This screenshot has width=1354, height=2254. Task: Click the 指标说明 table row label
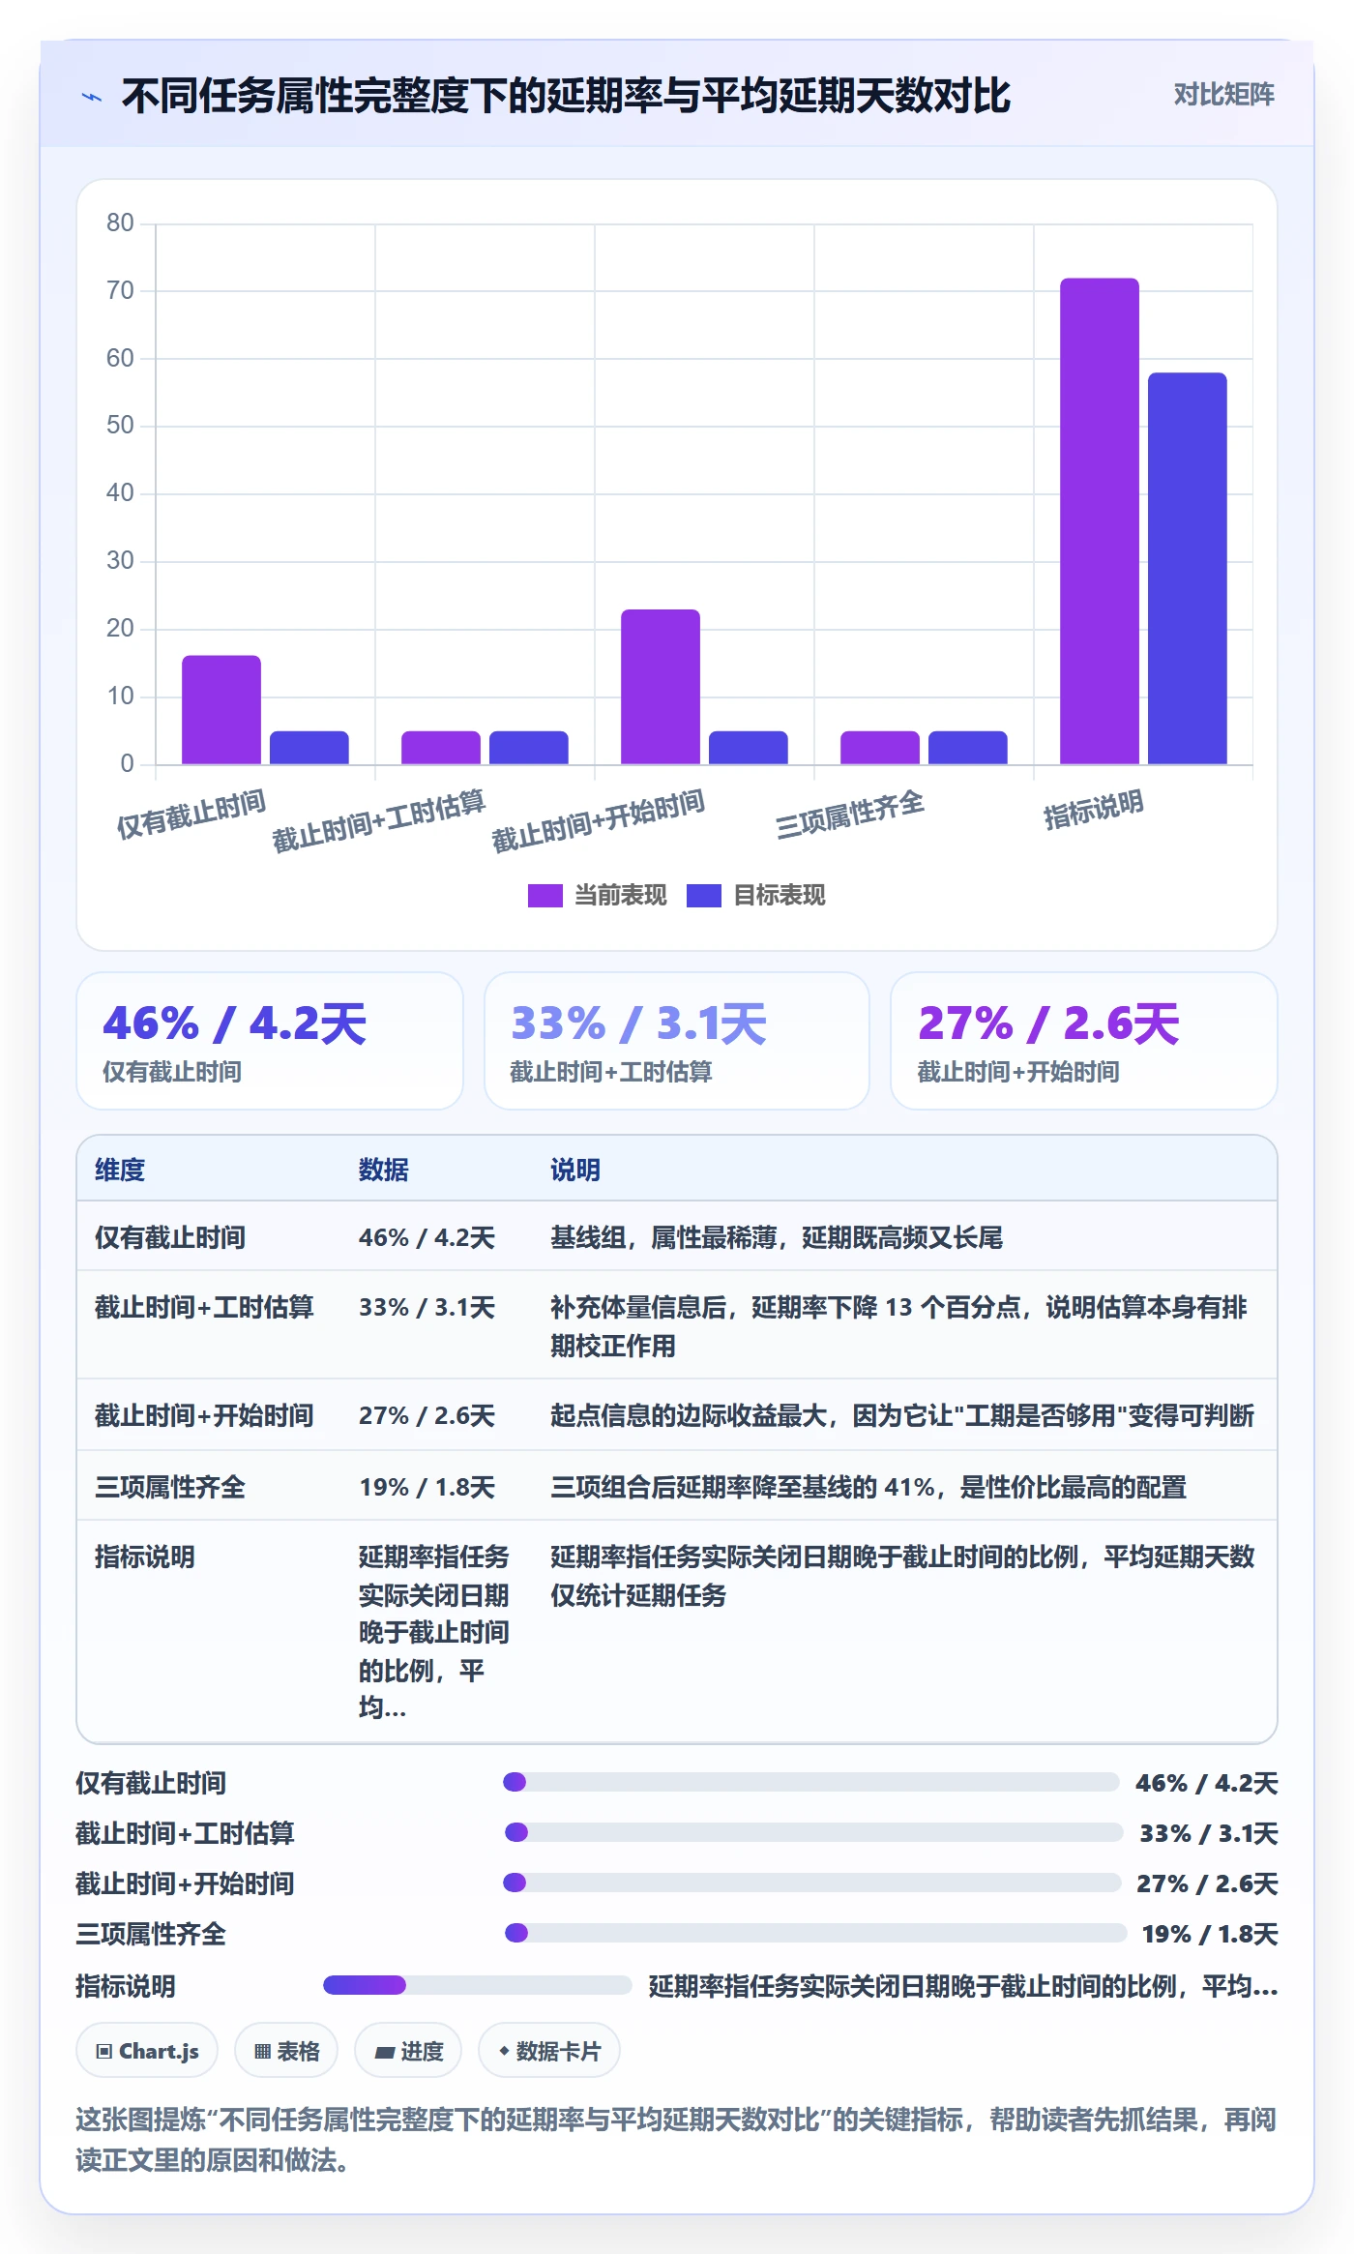tap(145, 1557)
